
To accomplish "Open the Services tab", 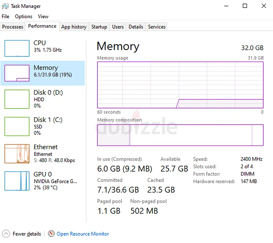I will coord(156,27).
